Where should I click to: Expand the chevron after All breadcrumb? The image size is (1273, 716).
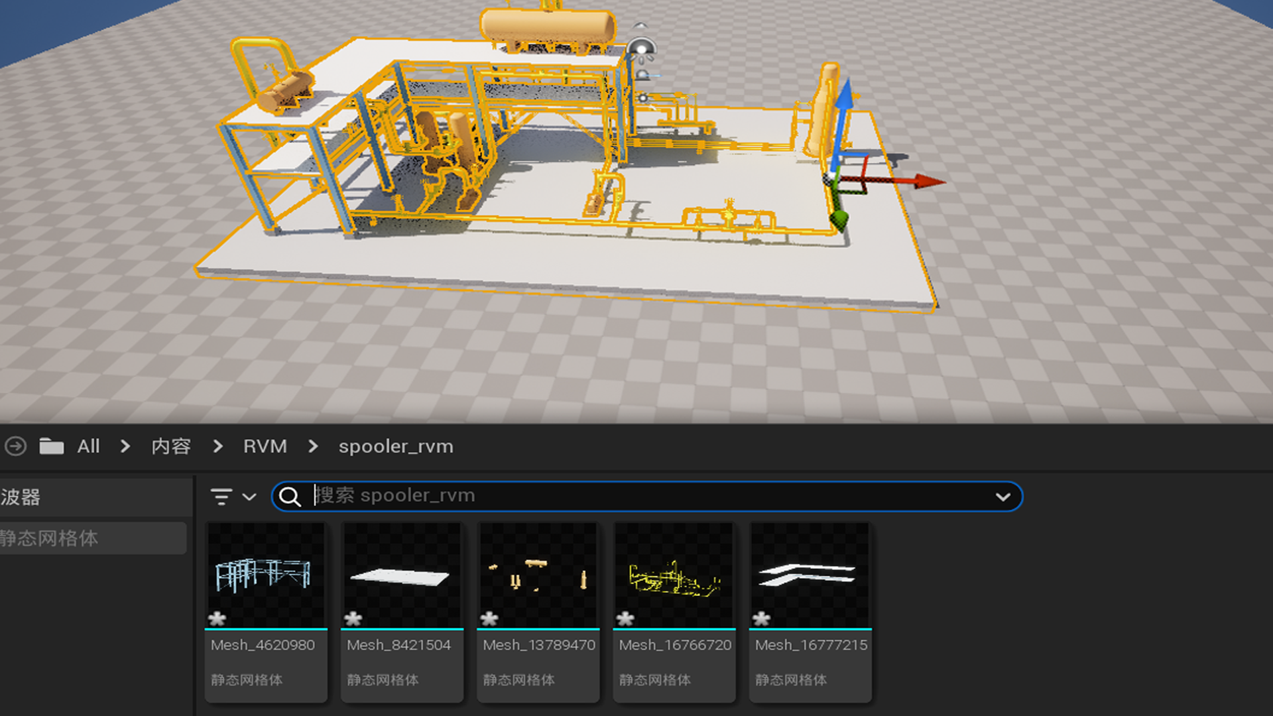(x=125, y=446)
